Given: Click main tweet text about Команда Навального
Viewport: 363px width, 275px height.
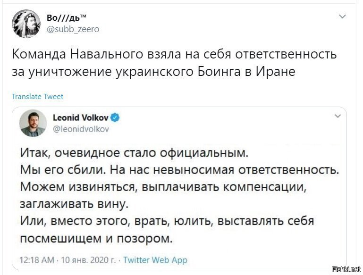Looking at the screenshot, I should (174, 63).
